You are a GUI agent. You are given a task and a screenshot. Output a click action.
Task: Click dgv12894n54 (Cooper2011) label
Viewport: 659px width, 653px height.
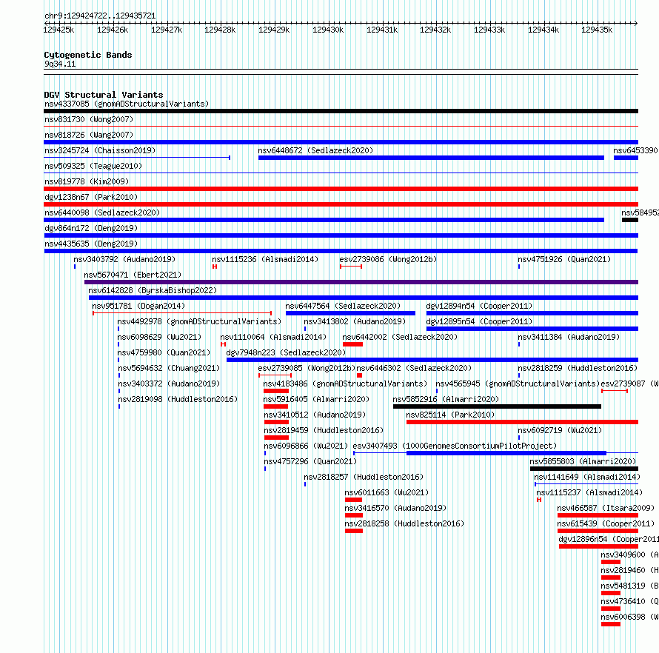[x=479, y=306]
